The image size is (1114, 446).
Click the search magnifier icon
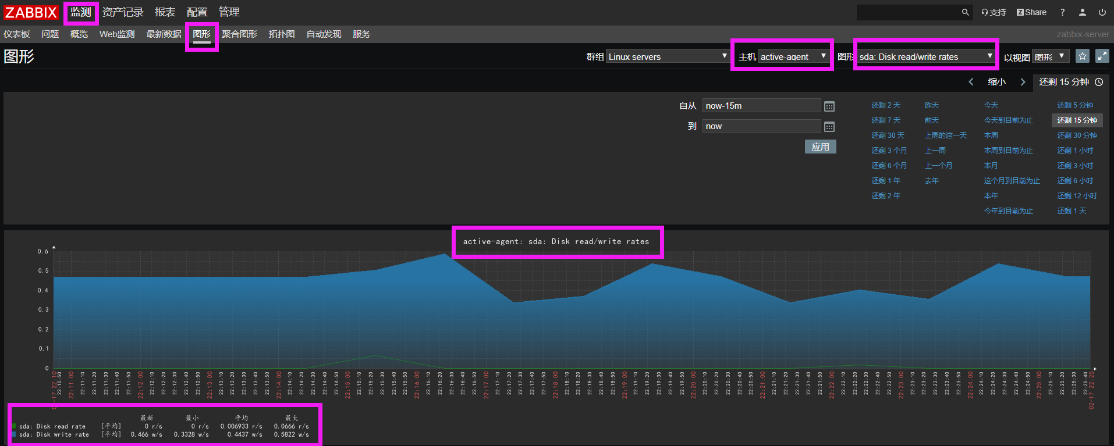pyautogui.click(x=965, y=12)
